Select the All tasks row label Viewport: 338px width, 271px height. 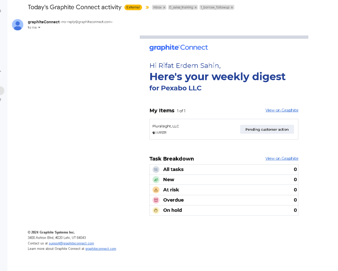173,169
